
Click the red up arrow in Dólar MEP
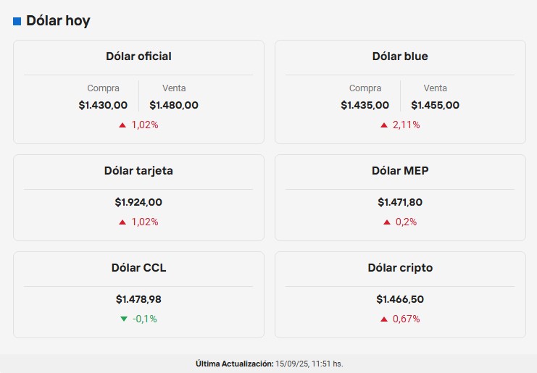point(387,222)
